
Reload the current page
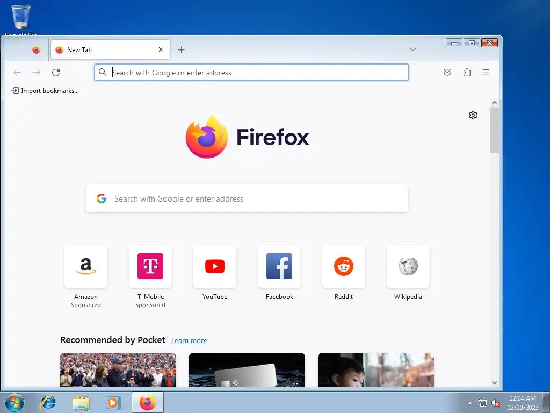point(56,73)
